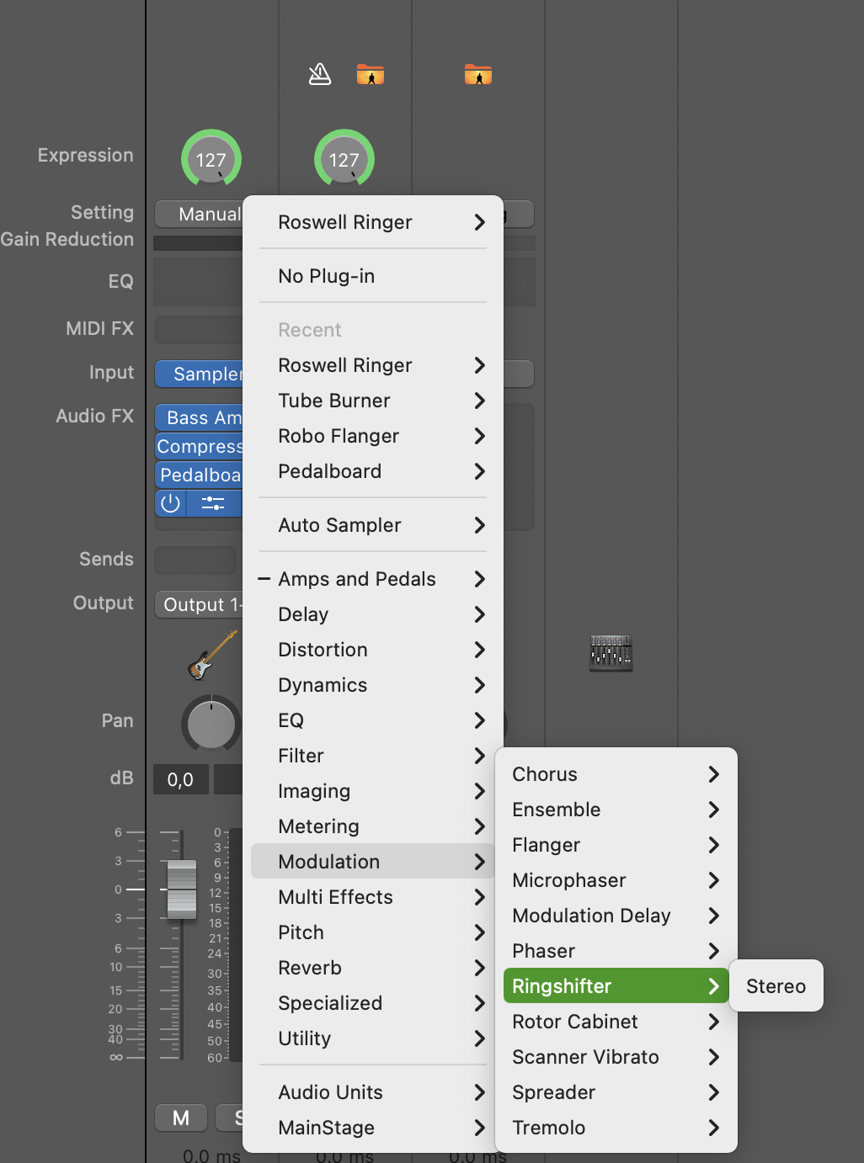Expand the recent Pedalboard menu entry
864x1163 pixels.
pos(373,471)
